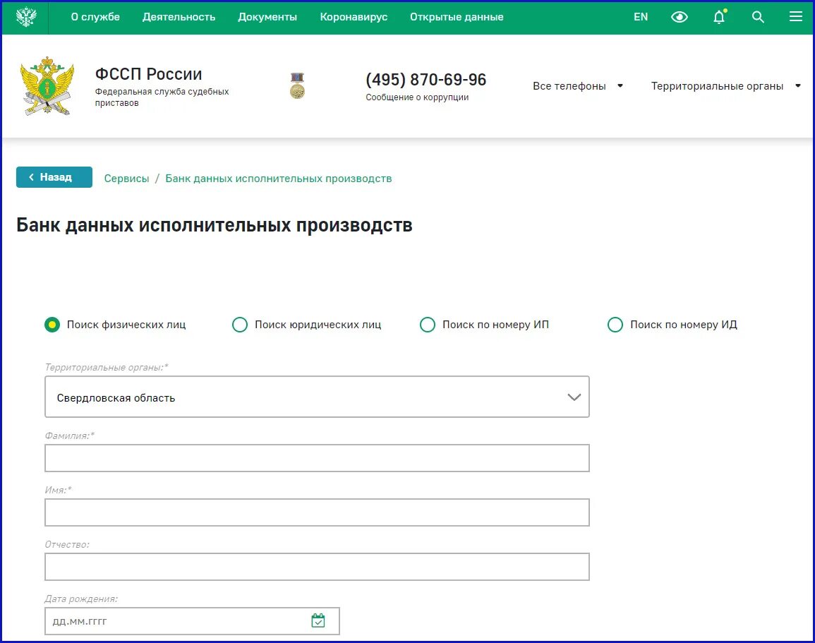Viewport: 815px width, 643px height.
Task: Click the 'ФССП России' title
Action: pyautogui.click(x=148, y=74)
